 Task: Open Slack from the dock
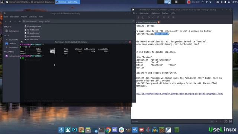coord(122,130)
